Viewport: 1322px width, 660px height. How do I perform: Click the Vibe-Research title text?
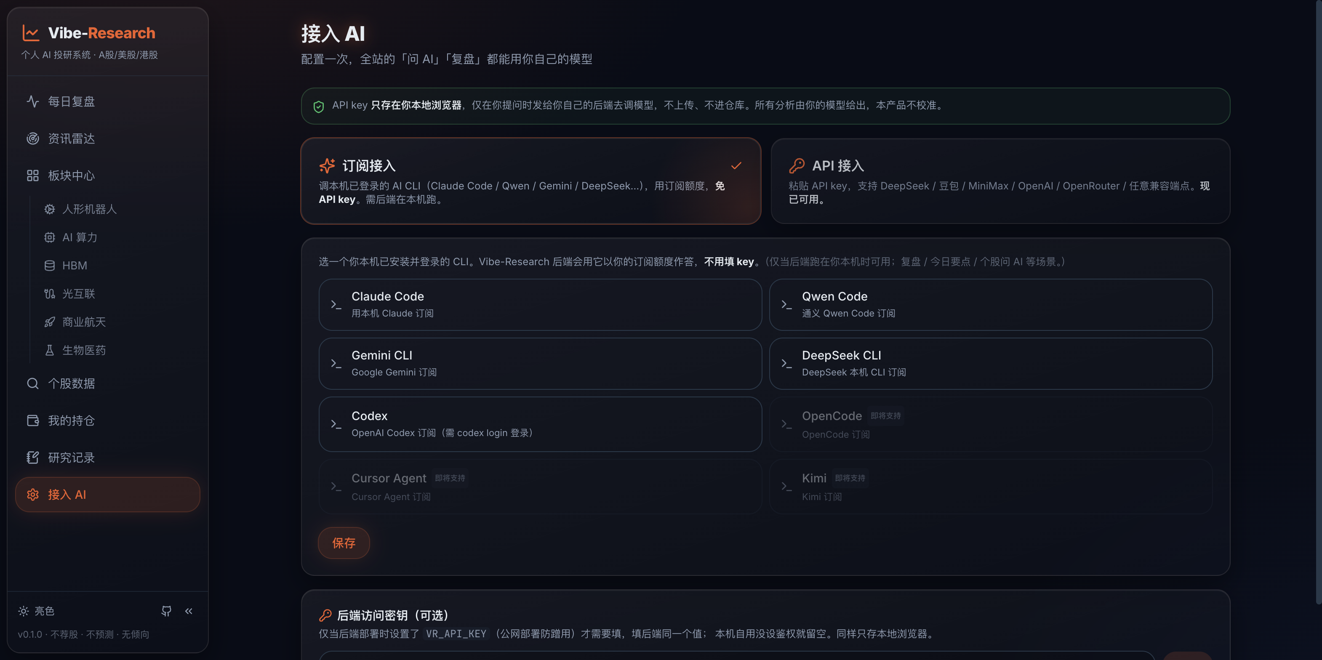(x=101, y=33)
